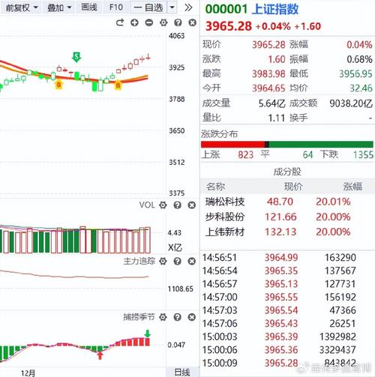Image resolution: width=375 pixels, height=377 pixels.
Task: Select the tick row at 14:57:00
Action: point(287,297)
